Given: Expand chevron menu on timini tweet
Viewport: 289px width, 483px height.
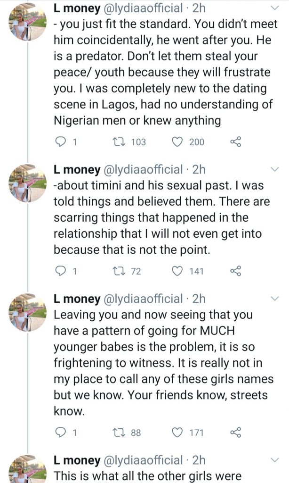Looking at the screenshot, I should coord(276,170).
